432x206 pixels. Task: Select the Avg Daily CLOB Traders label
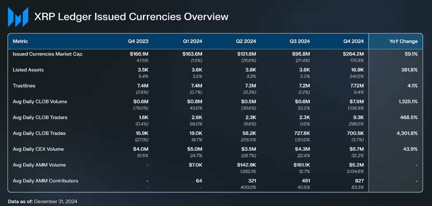point(40,117)
